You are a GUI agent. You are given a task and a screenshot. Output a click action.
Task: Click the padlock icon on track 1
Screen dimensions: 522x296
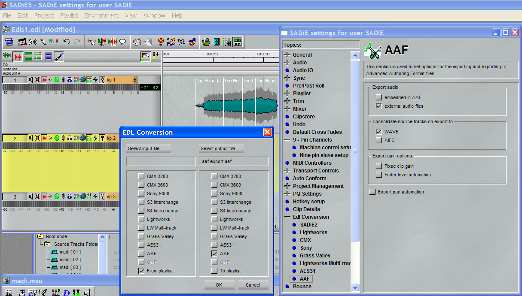click(x=69, y=80)
